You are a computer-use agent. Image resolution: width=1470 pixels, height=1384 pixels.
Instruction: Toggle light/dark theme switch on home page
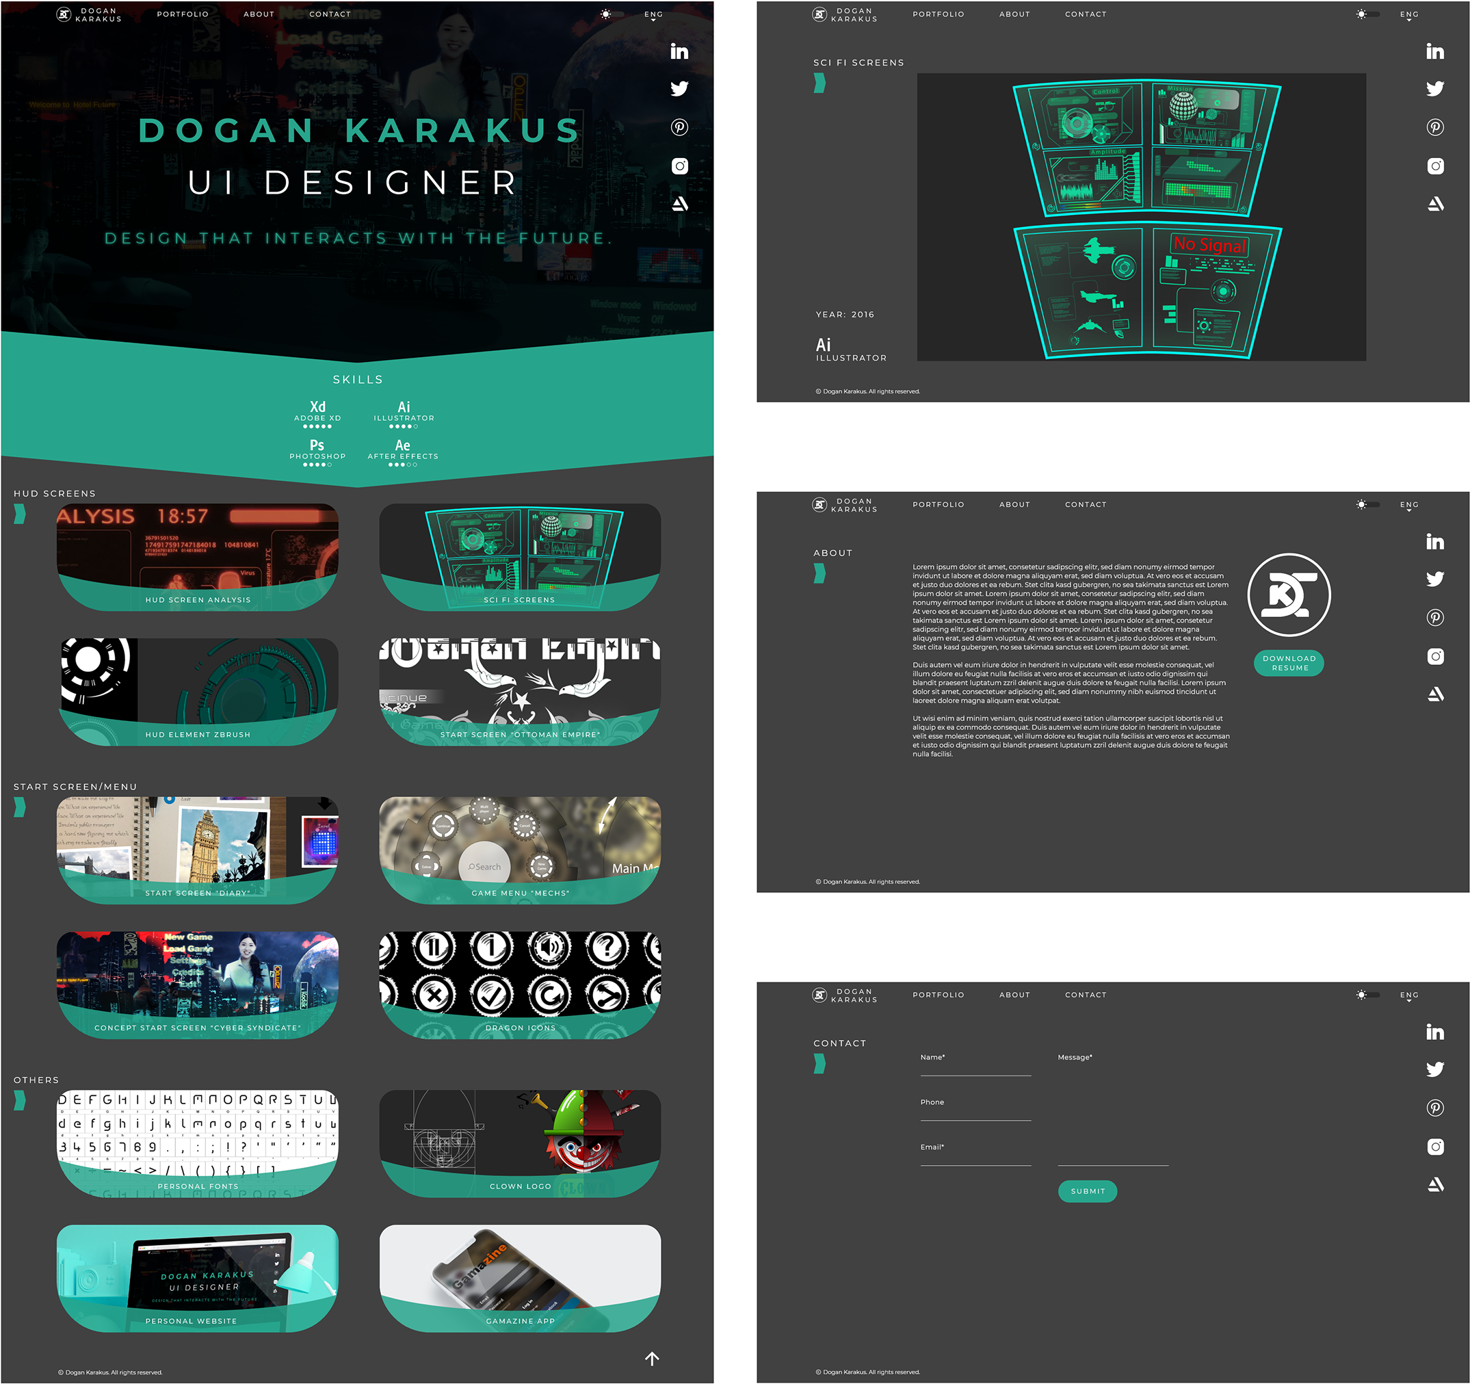point(612,14)
